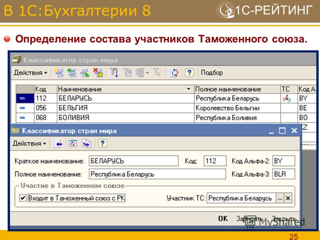Click ТС column header

click(289, 89)
